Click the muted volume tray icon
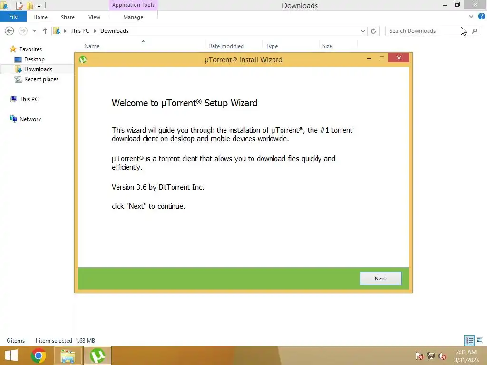Screen dimensions: 487x365 pos(442,356)
